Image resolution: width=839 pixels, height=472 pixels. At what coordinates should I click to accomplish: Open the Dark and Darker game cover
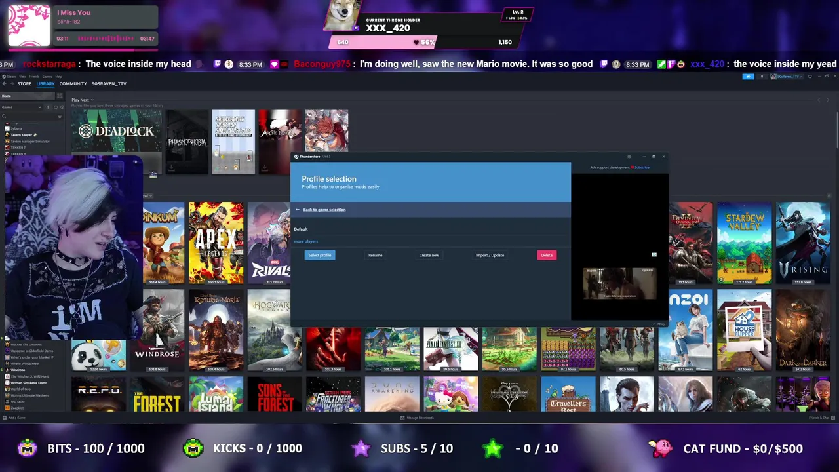click(x=803, y=330)
